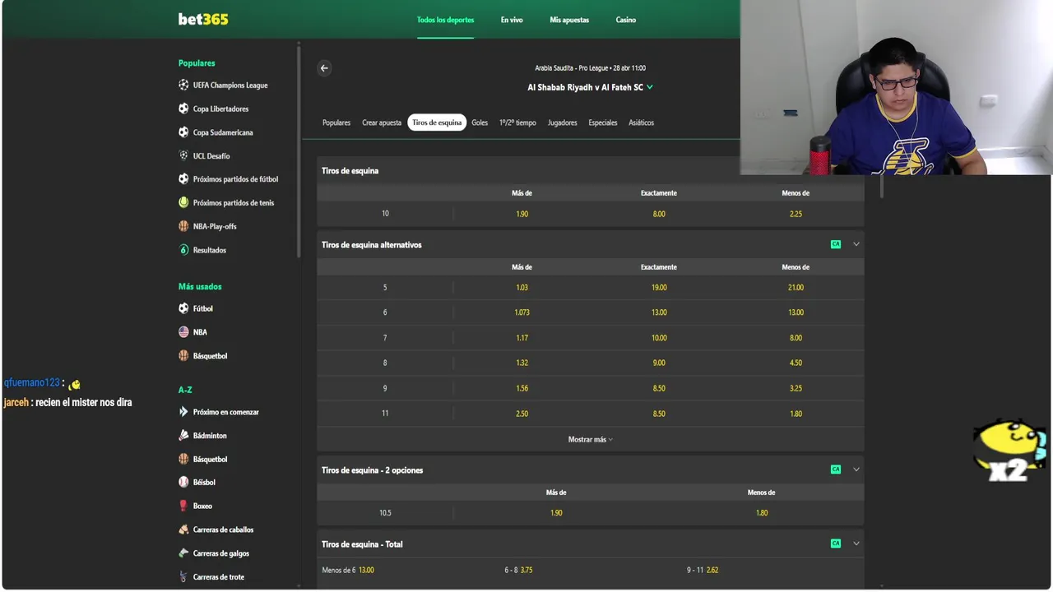Click the main page vertical scrollbar

point(882,187)
